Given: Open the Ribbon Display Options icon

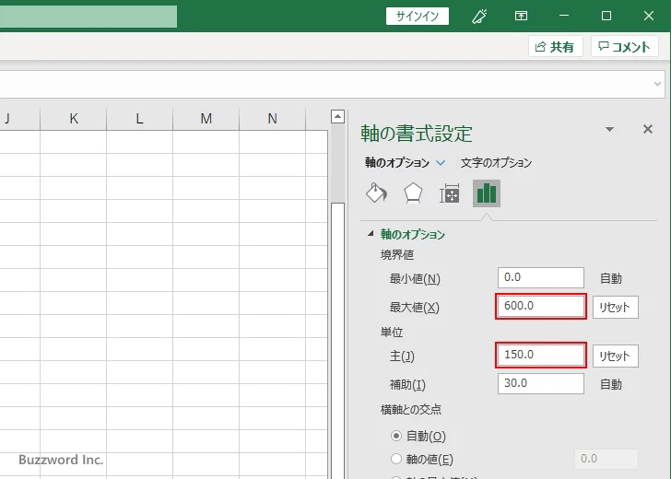Looking at the screenshot, I should 521,17.
